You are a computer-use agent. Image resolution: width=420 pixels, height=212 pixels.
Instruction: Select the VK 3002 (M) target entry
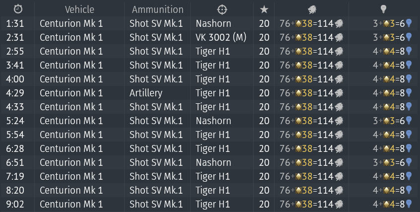[221, 37]
